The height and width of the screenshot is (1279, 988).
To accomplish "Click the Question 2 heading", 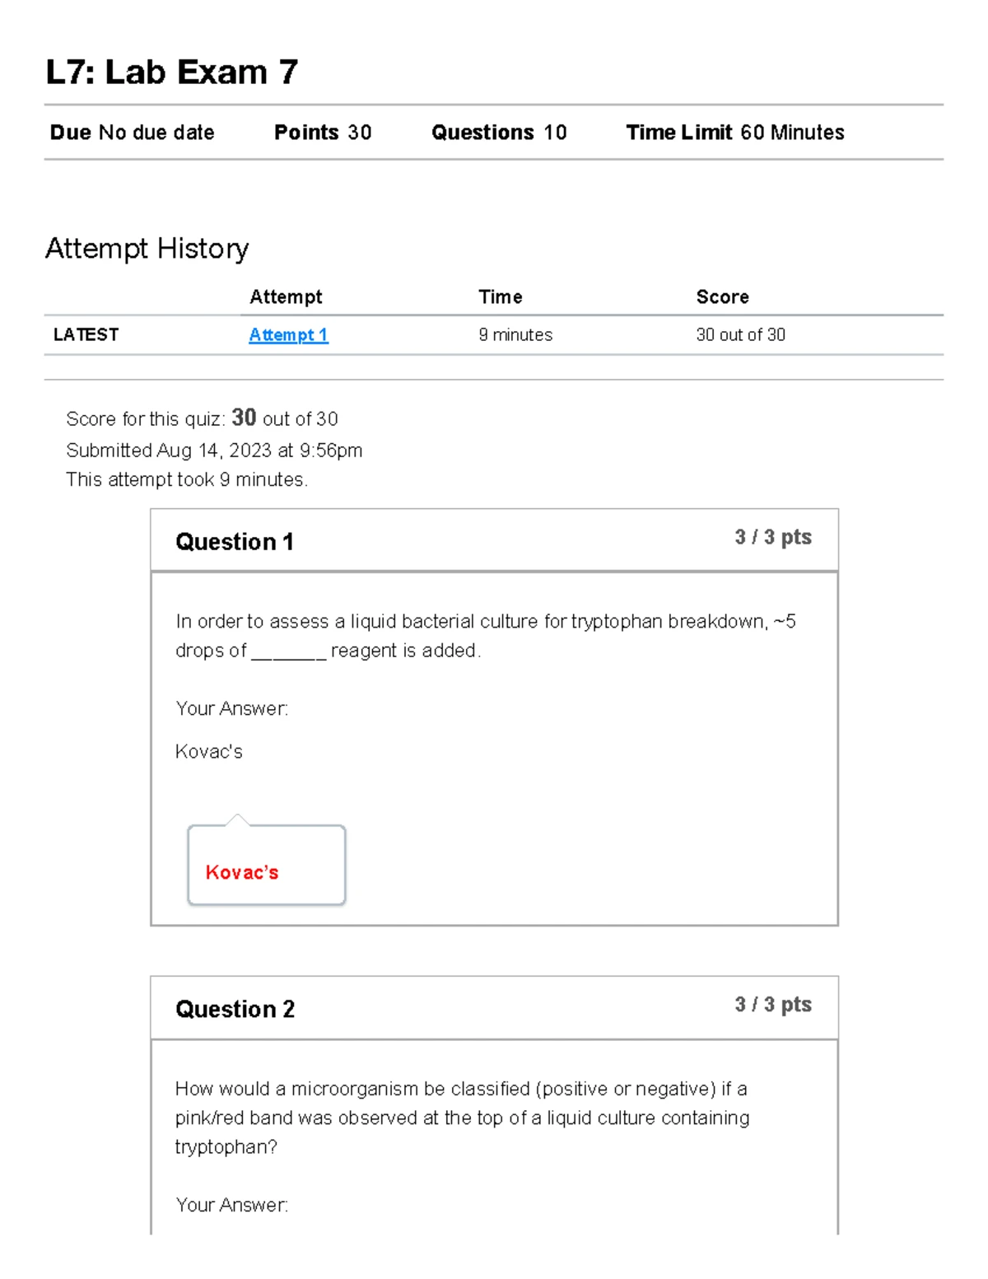I will point(235,1009).
